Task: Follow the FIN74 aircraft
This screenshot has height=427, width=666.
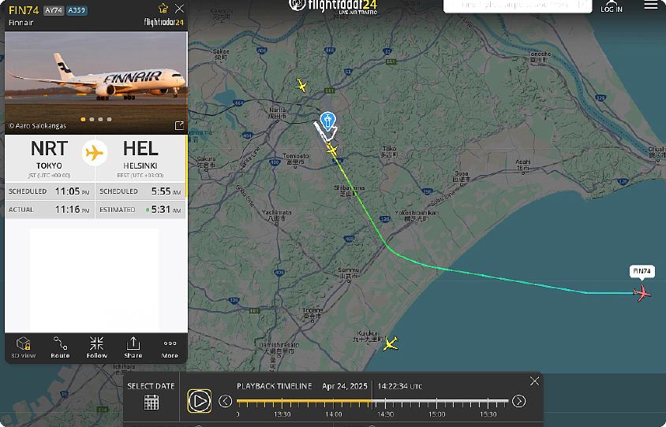Action: point(96,347)
